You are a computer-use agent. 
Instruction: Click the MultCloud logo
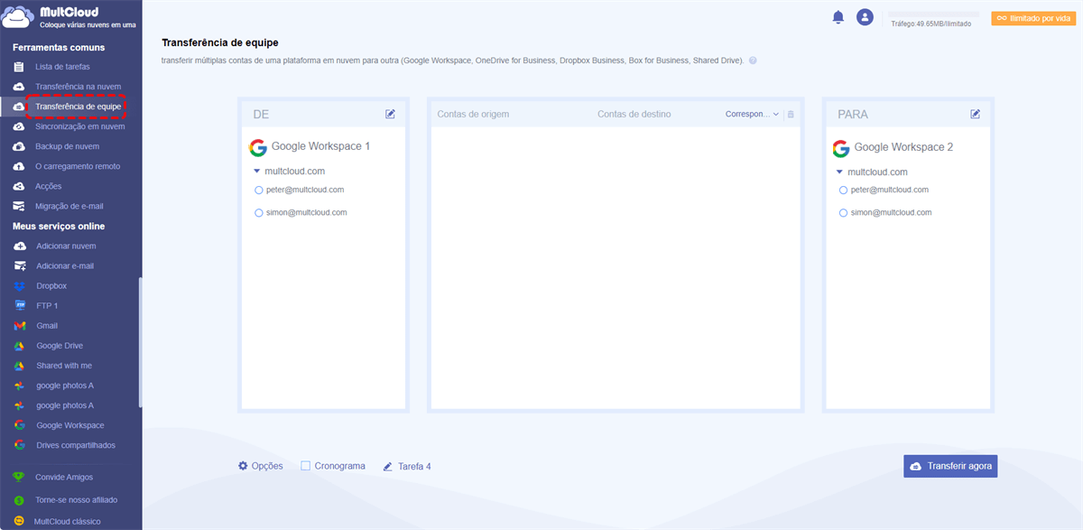pos(69,17)
